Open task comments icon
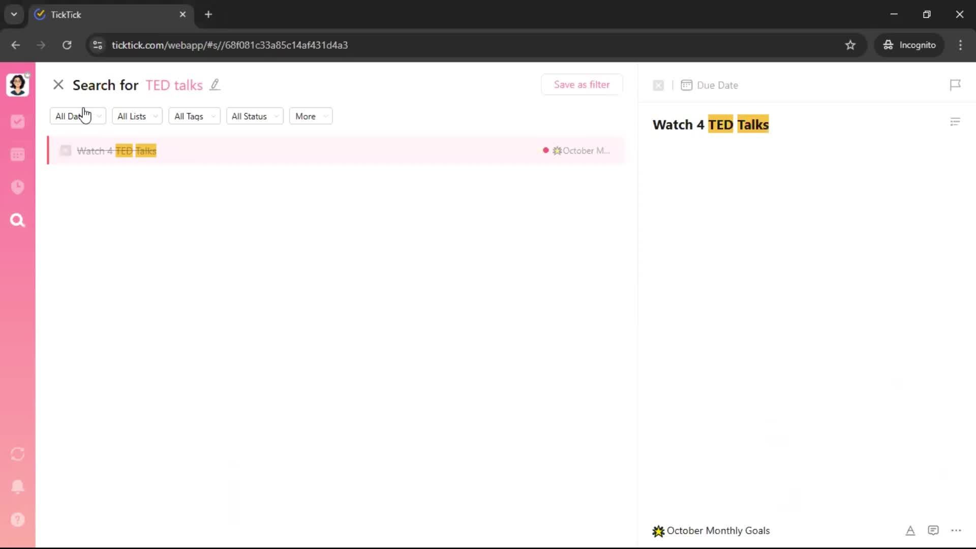 coord(933,531)
